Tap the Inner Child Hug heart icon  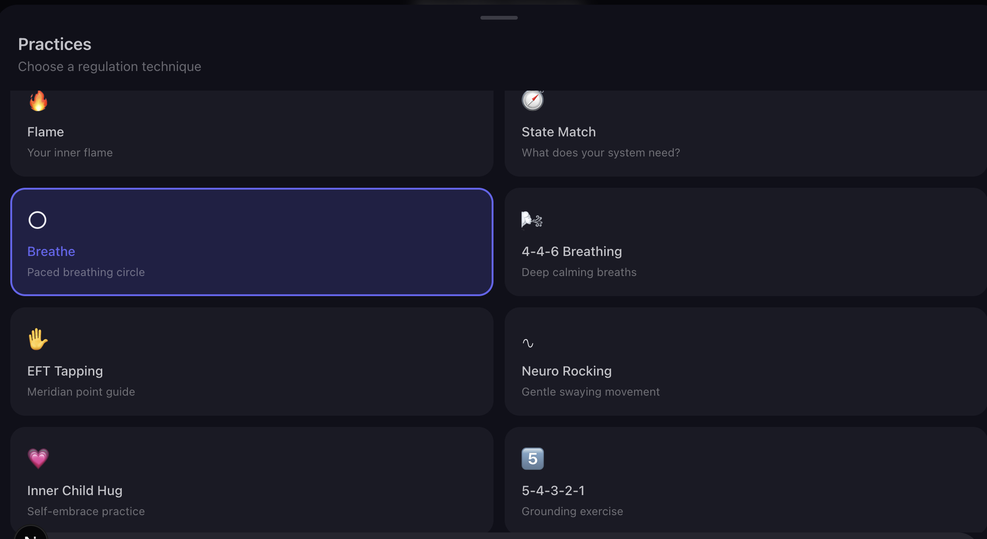38,459
